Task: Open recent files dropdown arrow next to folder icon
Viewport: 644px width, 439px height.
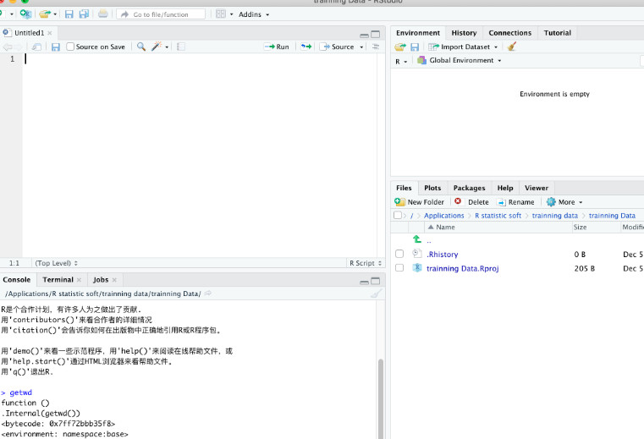Action: point(55,14)
